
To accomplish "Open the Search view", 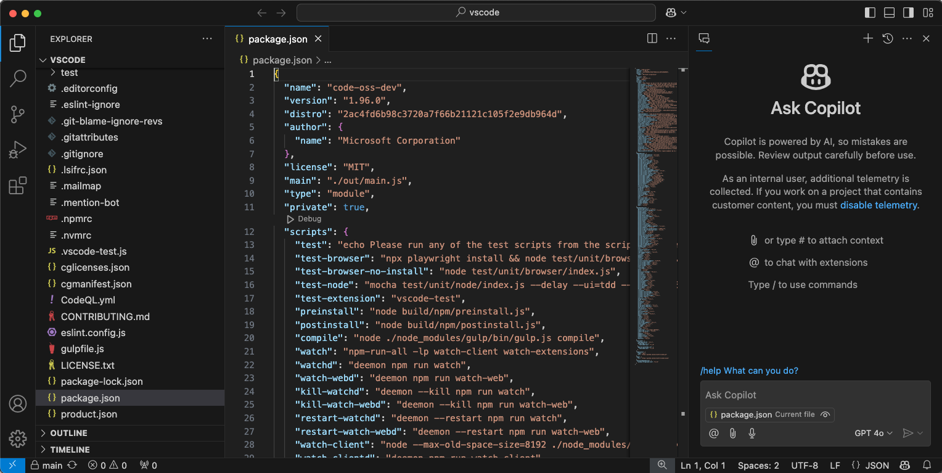I will click(18, 78).
